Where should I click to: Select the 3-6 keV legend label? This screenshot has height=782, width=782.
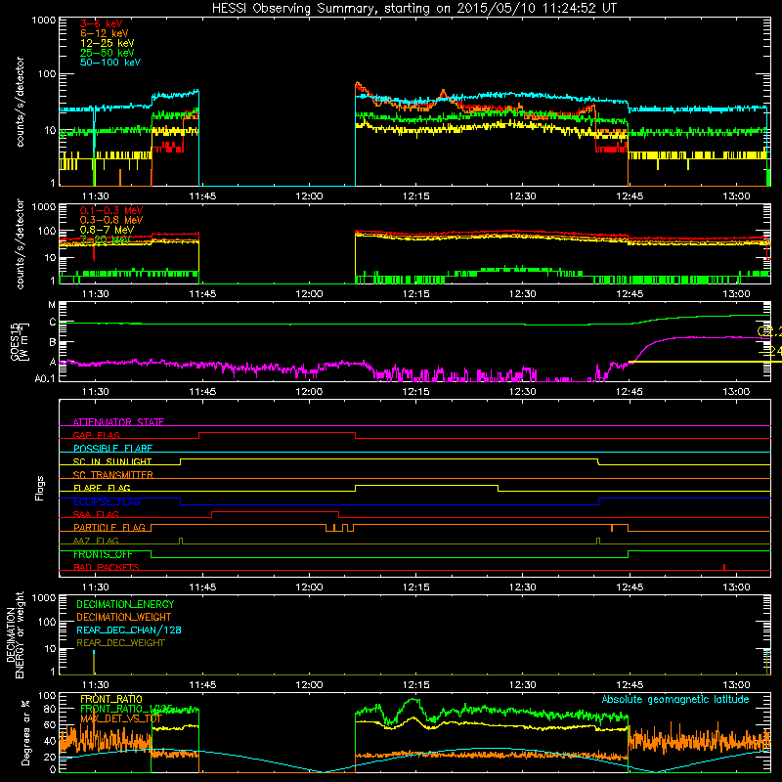[101, 23]
